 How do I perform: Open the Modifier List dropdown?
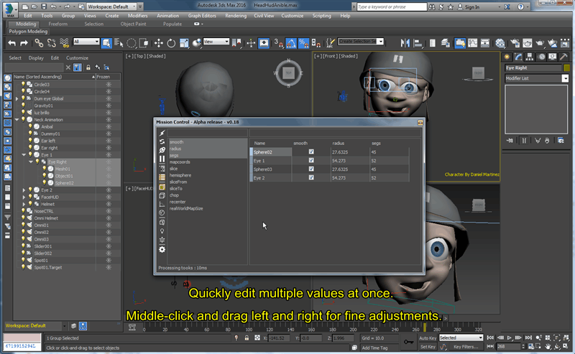click(x=537, y=78)
